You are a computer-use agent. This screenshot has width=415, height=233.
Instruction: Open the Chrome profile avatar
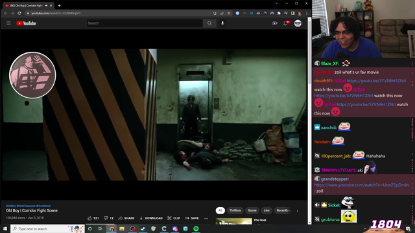[x=300, y=13]
